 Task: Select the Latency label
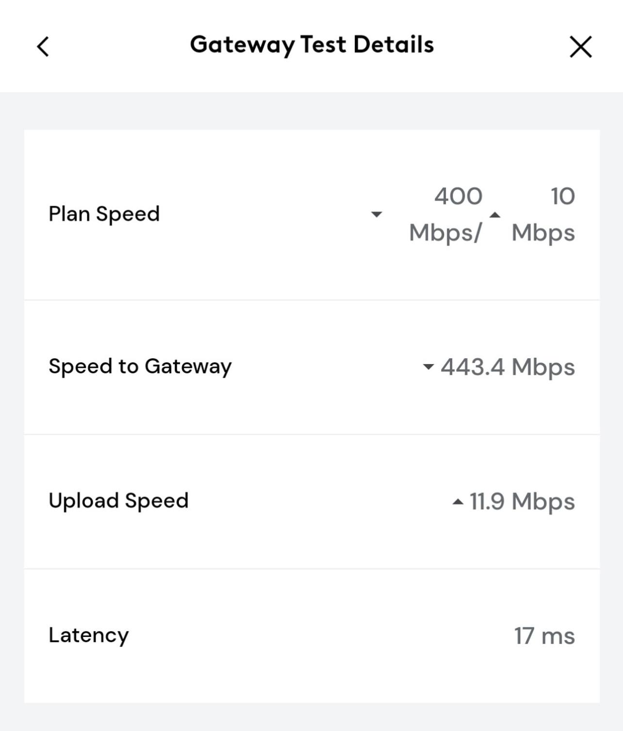(x=89, y=636)
